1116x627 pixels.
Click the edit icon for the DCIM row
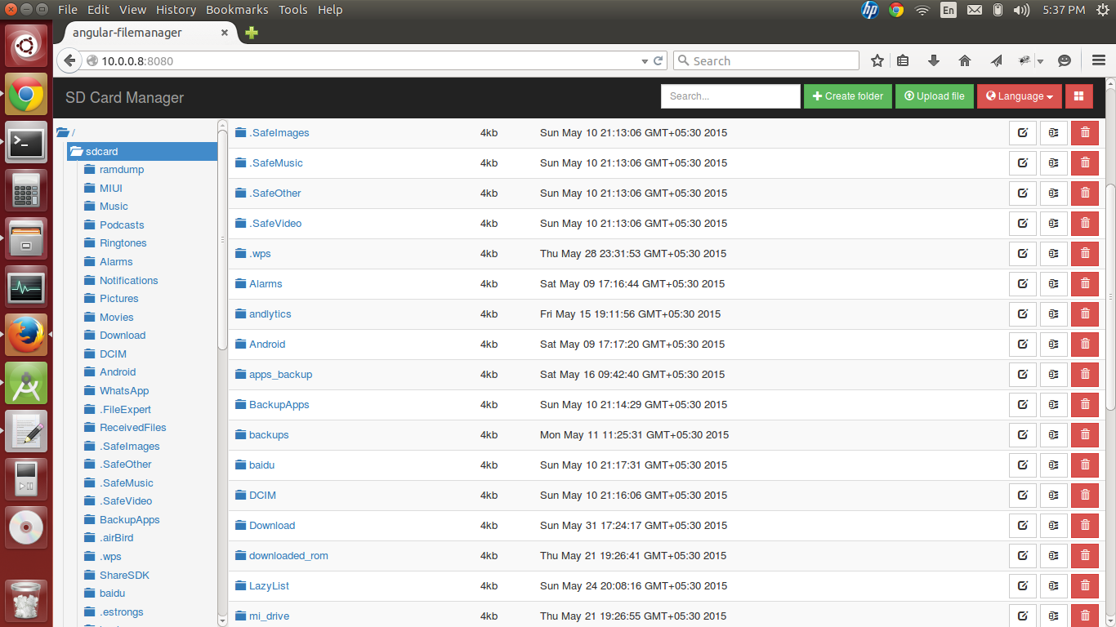tap(1023, 496)
